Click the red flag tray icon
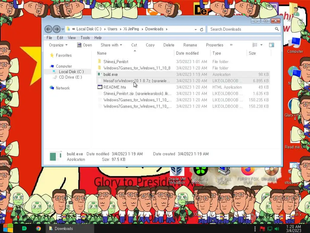 tap(262, 229)
